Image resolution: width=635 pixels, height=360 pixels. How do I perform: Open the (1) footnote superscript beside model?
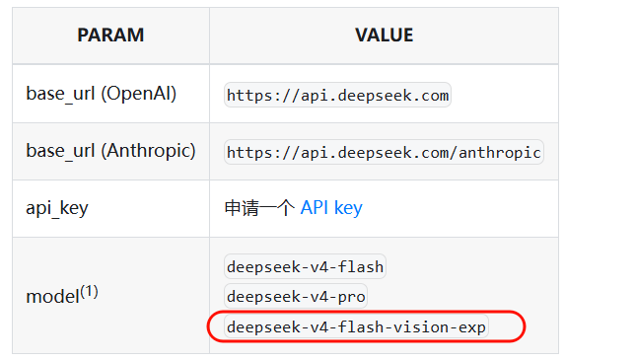(x=89, y=292)
